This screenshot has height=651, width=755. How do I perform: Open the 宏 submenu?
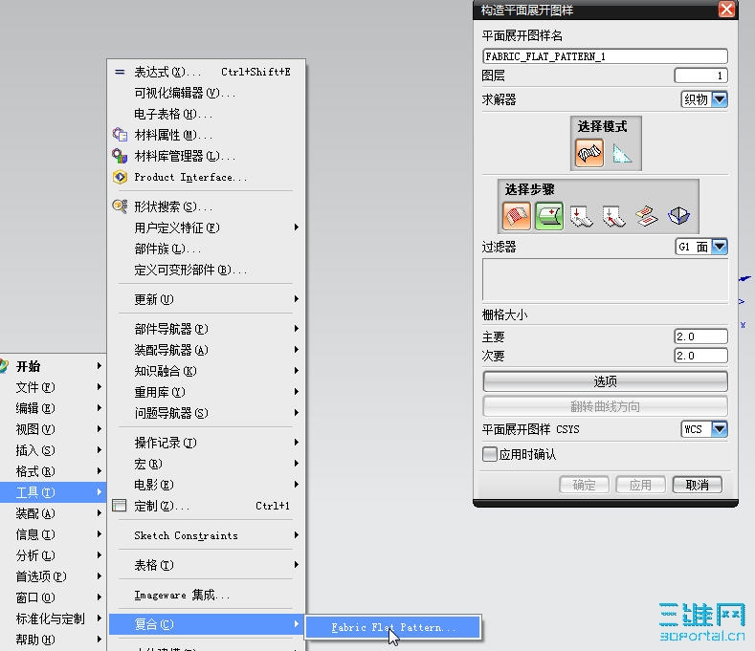pyautogui.click(x=207, y=464)
